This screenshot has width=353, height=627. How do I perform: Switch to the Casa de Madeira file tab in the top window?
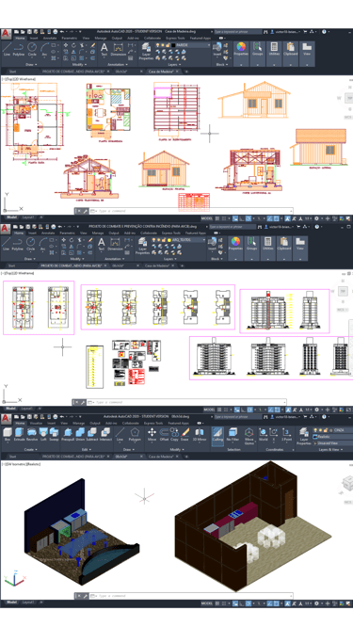161,72
